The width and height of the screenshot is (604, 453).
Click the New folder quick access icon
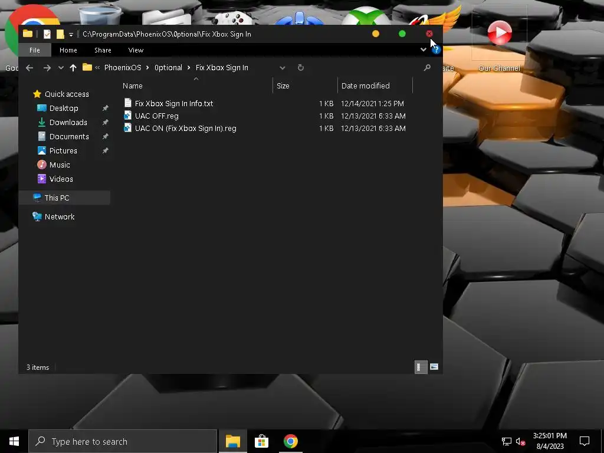60,34
